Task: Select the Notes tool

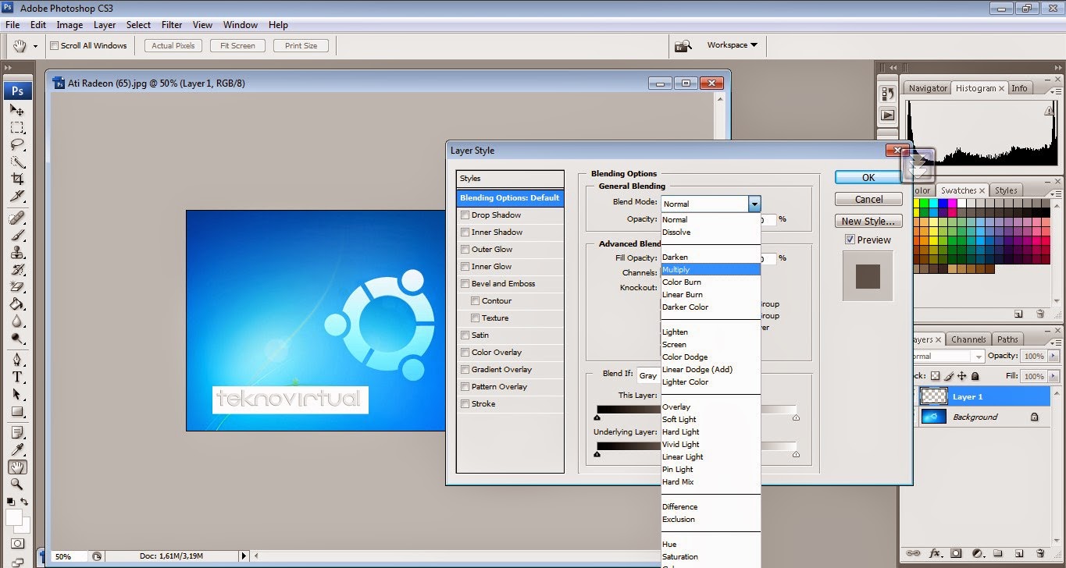Action: [x=17, y=432]
